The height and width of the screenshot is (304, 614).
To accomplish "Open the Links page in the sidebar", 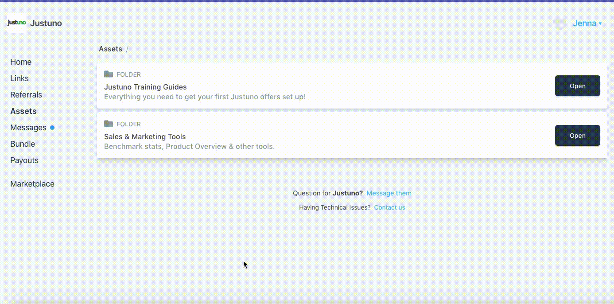I will [19, 78].
